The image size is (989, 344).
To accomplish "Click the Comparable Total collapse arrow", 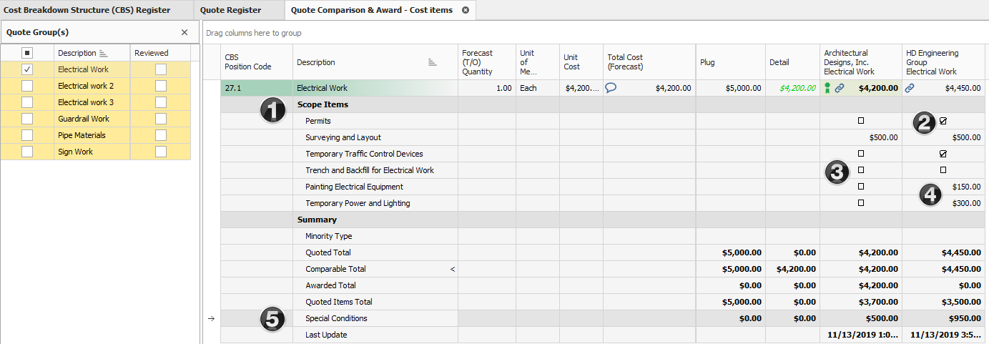I will point(452,270).
